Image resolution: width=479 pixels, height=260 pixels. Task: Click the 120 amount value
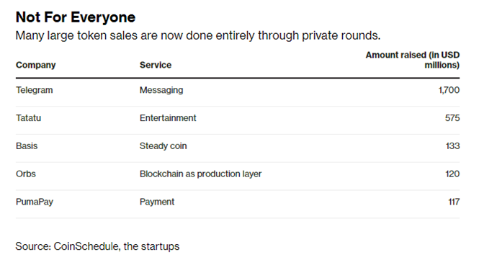pyautogui.click(x=452, y=174)
